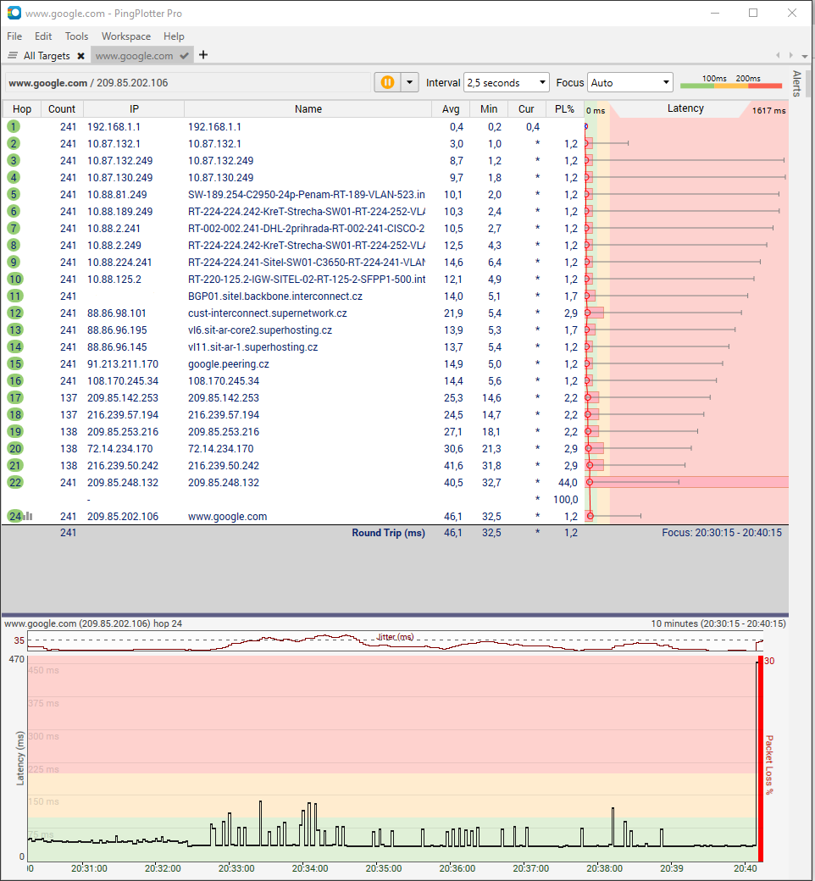Toggle graph for hop 22 green circle
This screenshot has height=881, width=815.
tap(14, 482)
